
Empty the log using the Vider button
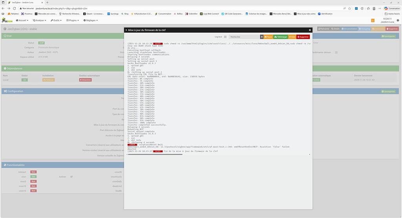[292, 37]
